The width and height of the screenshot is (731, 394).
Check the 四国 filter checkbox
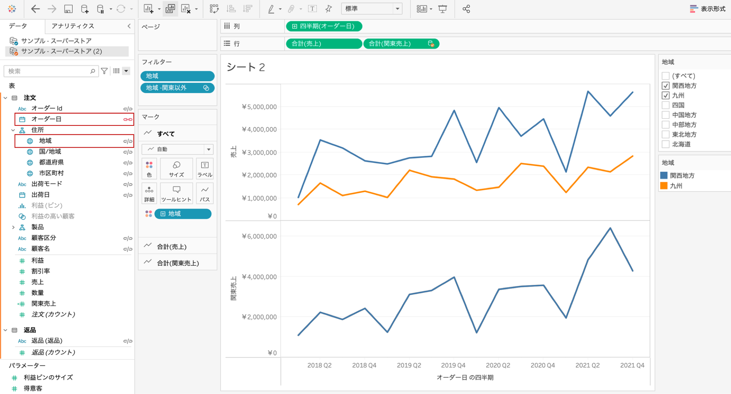(x=666, y=105)
